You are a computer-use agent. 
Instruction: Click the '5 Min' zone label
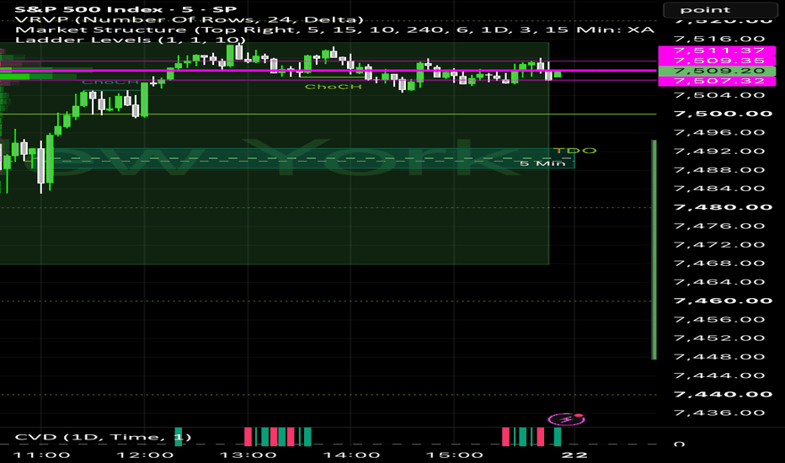(x=542, y=163)
